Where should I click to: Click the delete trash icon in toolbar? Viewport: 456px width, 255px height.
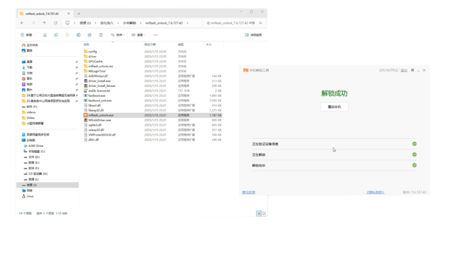coord(101,35)
